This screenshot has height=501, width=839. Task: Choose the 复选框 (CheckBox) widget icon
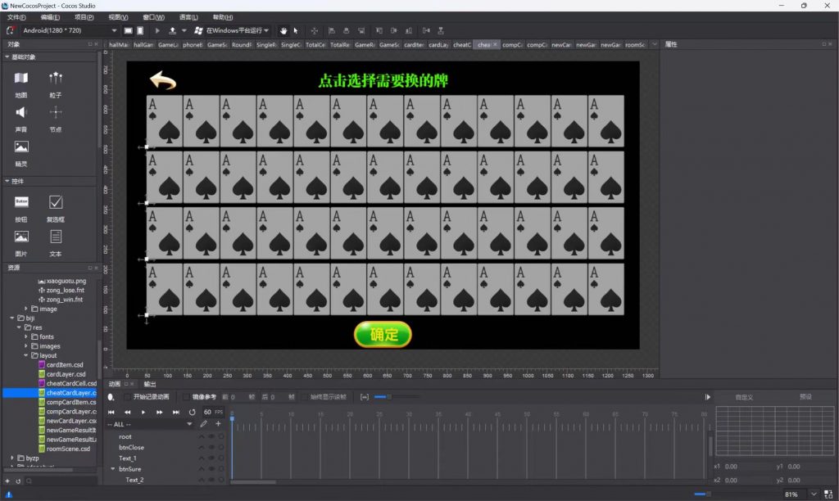tap(56, 202)
